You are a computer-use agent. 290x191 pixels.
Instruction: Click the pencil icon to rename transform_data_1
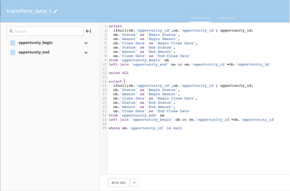56,11
